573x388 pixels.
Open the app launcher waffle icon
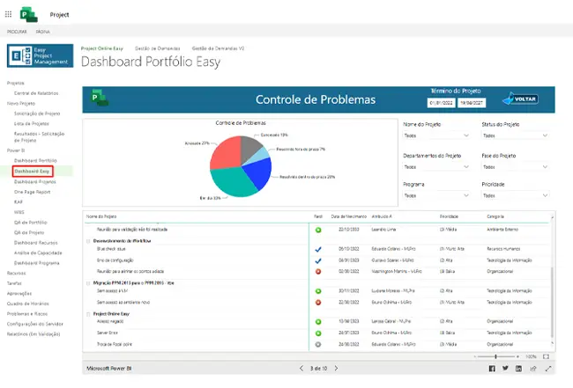(8, 14)
